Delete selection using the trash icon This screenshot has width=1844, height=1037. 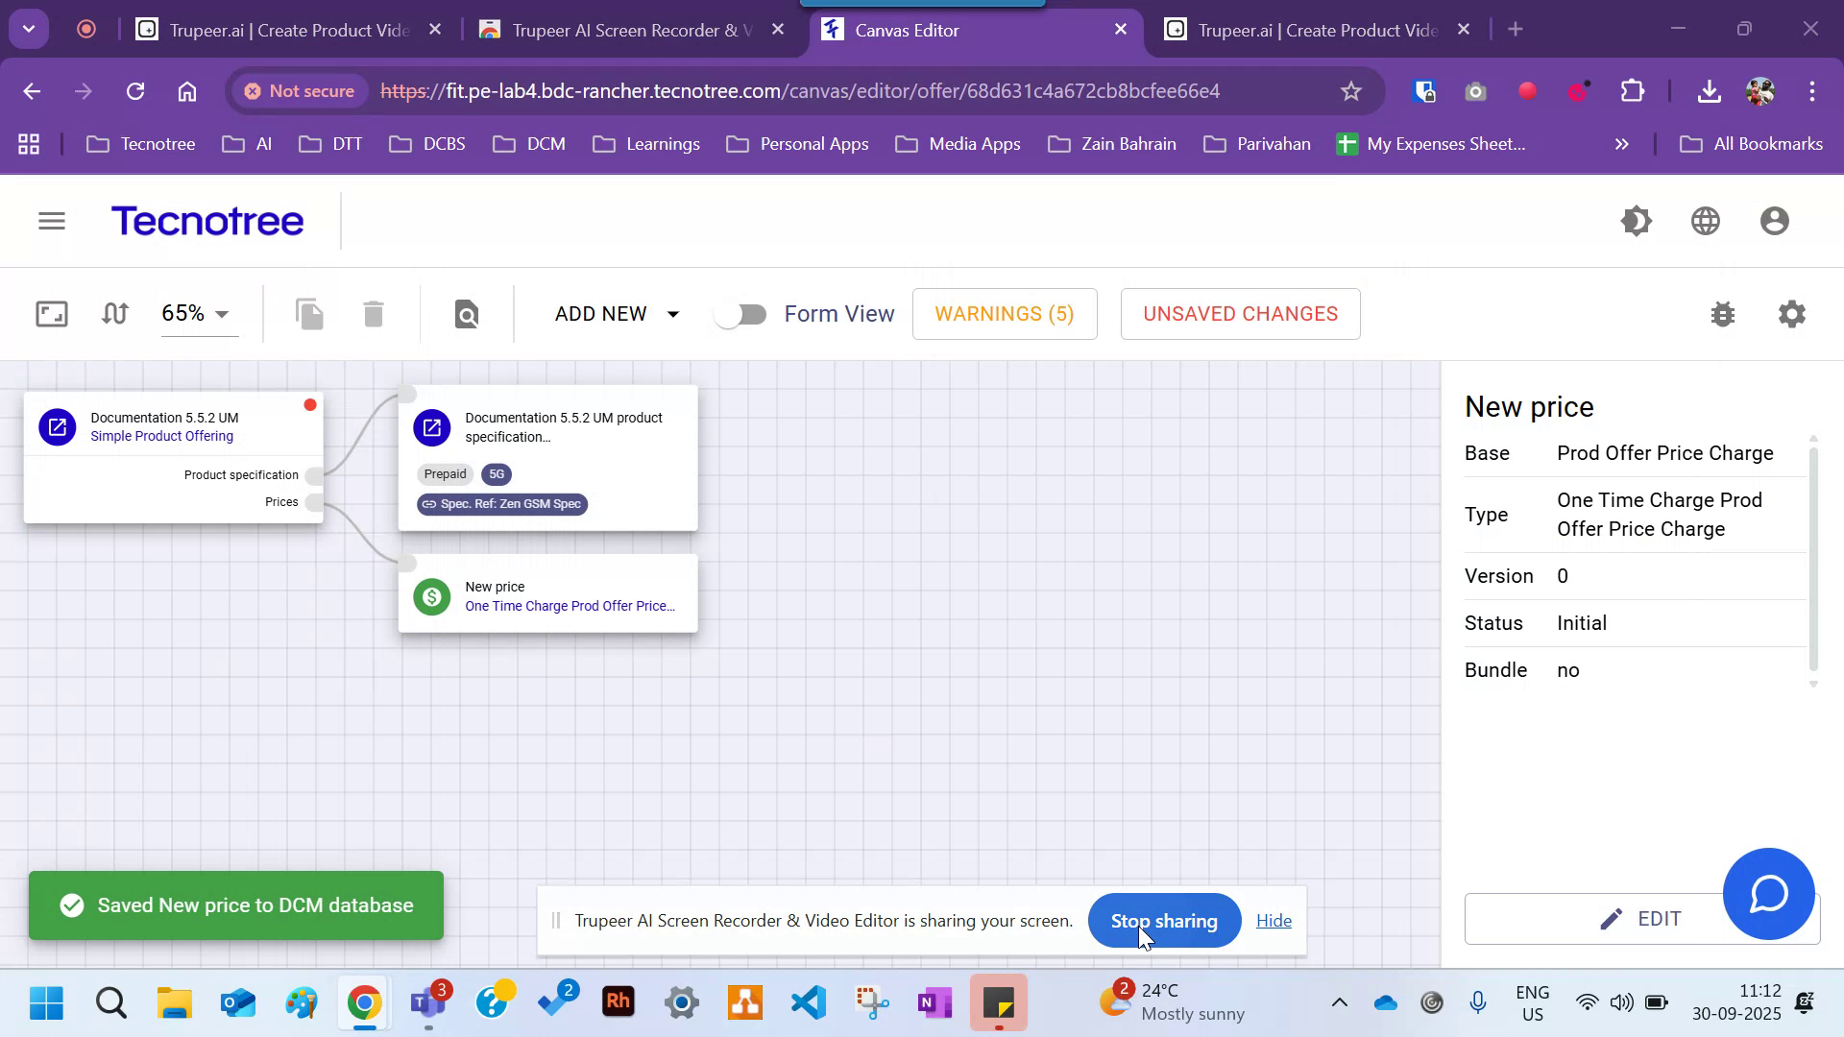click(373, 313)
